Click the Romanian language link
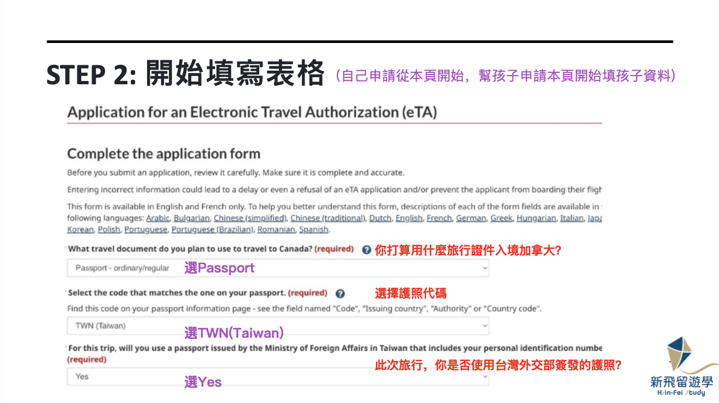Image resolution: width=719 pixels, height=403 pixels. click(276, 230)
